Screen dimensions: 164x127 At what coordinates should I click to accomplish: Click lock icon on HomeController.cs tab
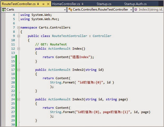[82, 4]
